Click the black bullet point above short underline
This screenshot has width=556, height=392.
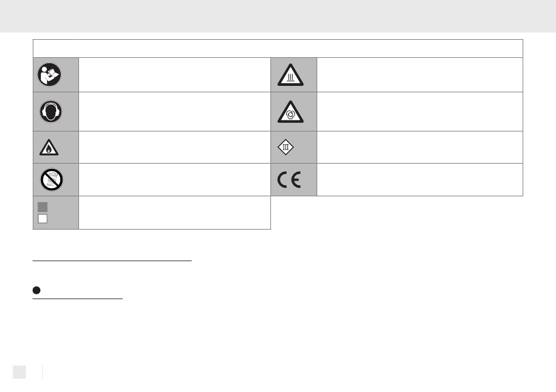[36, 290]
